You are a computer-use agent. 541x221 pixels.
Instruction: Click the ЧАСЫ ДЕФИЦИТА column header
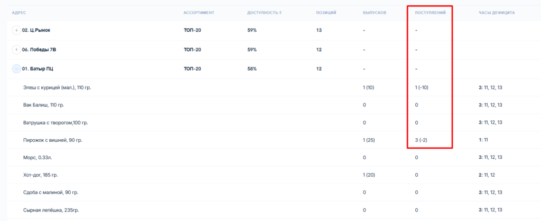tap(497, 12)
